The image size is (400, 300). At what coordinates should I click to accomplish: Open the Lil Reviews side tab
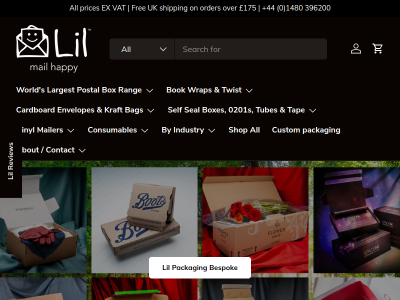[x=10, y=161]
